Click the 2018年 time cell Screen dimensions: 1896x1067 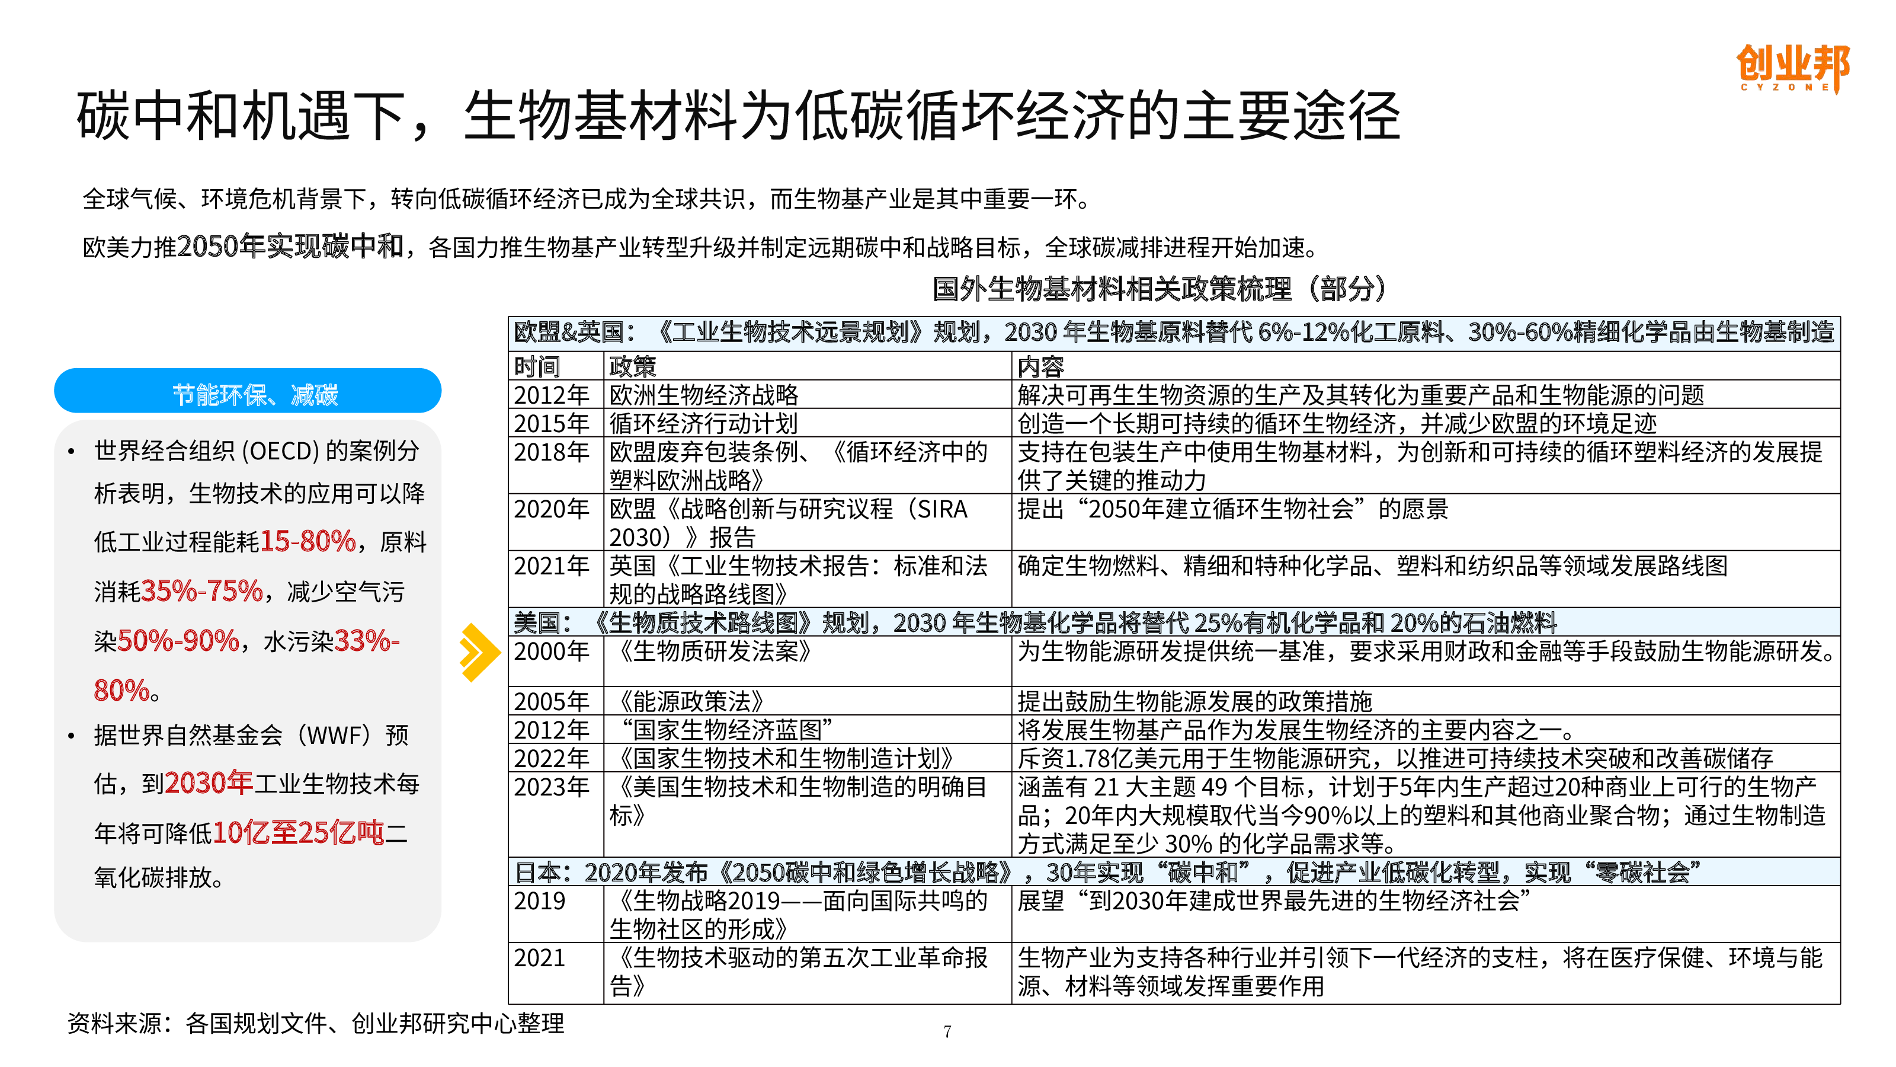click(556, 465)
